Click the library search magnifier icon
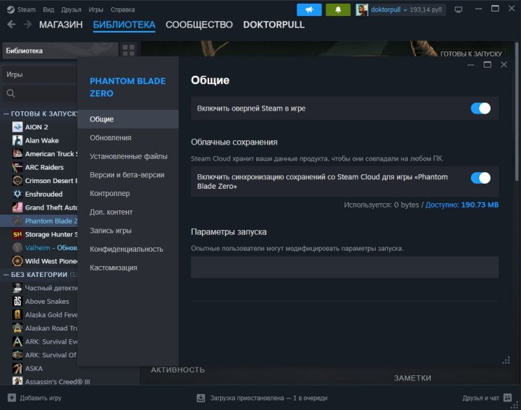This screenshot has height=410, width=521. tap(11, 93)
